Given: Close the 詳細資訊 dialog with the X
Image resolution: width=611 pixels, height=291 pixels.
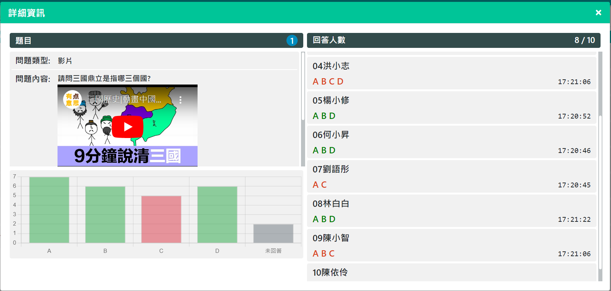Looking at the screenshot, I should pyautogui.click(x=598, y=13).
